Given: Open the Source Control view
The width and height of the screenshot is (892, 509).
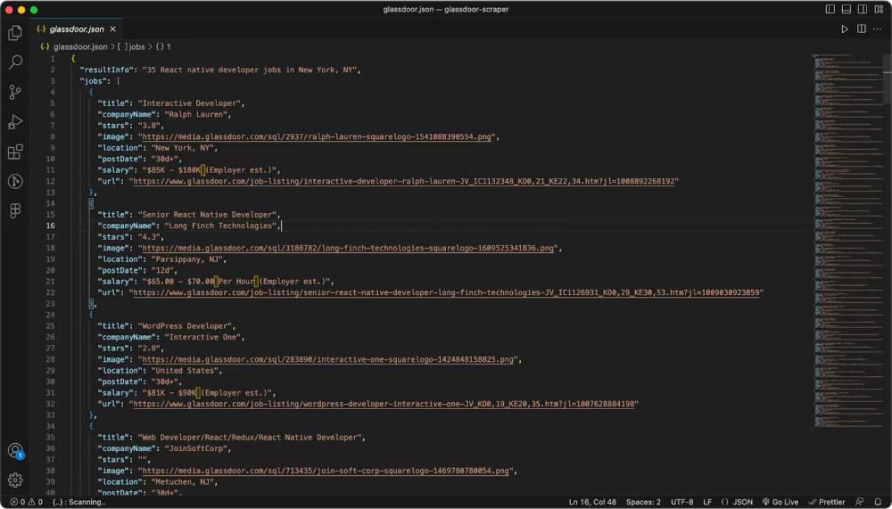Looking at the screenshot, I should coord(15,92).
